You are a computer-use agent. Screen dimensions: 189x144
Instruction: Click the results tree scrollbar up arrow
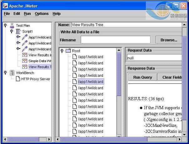pos(119,50)
